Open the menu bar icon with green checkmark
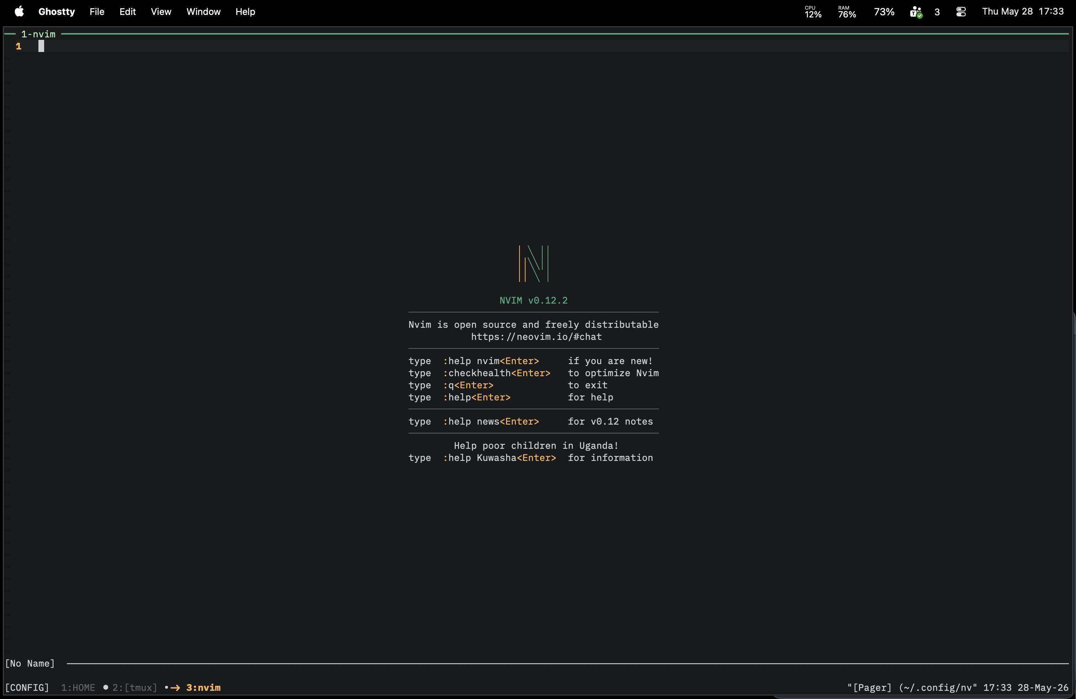The width and height of the screenshot is (1076, 699). [x=916, y=12]
